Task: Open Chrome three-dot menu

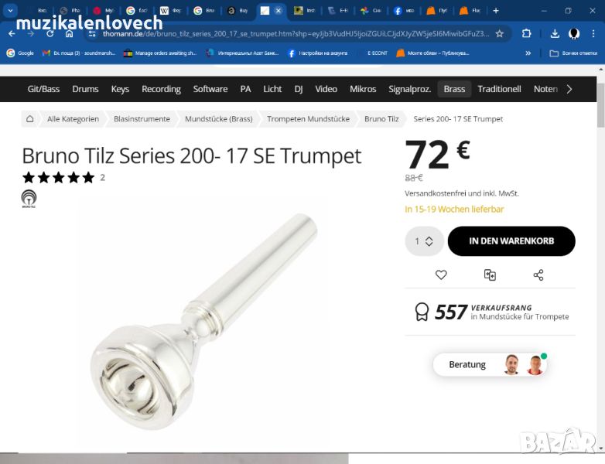Action: pos(593,33)
